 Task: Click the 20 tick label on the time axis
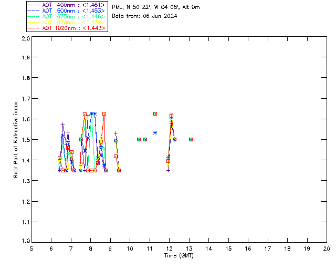pyautogui.click(x=327, y=248)
